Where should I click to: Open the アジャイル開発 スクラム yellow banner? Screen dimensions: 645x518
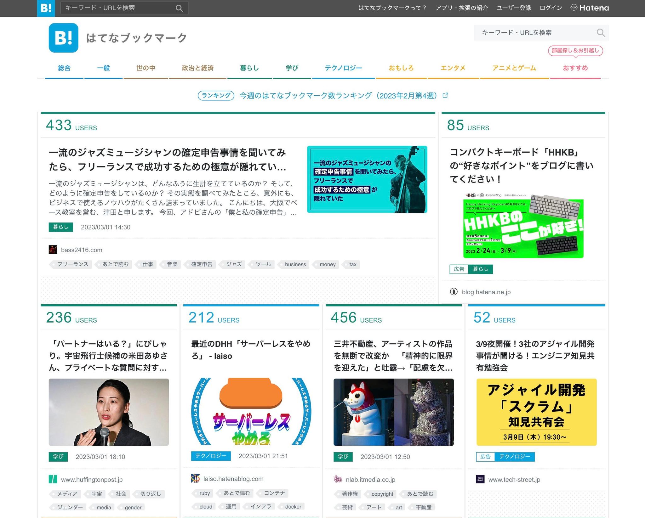(x=536, y=412)
